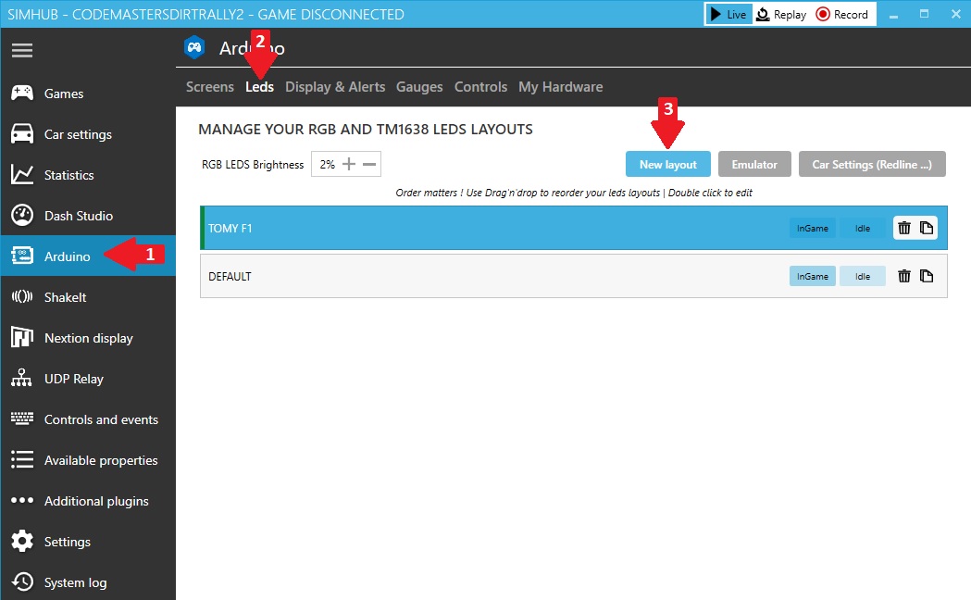Toggle InGame on the DEFAULT layout
This screenshot has height=600, width=971.
[813, 276]
